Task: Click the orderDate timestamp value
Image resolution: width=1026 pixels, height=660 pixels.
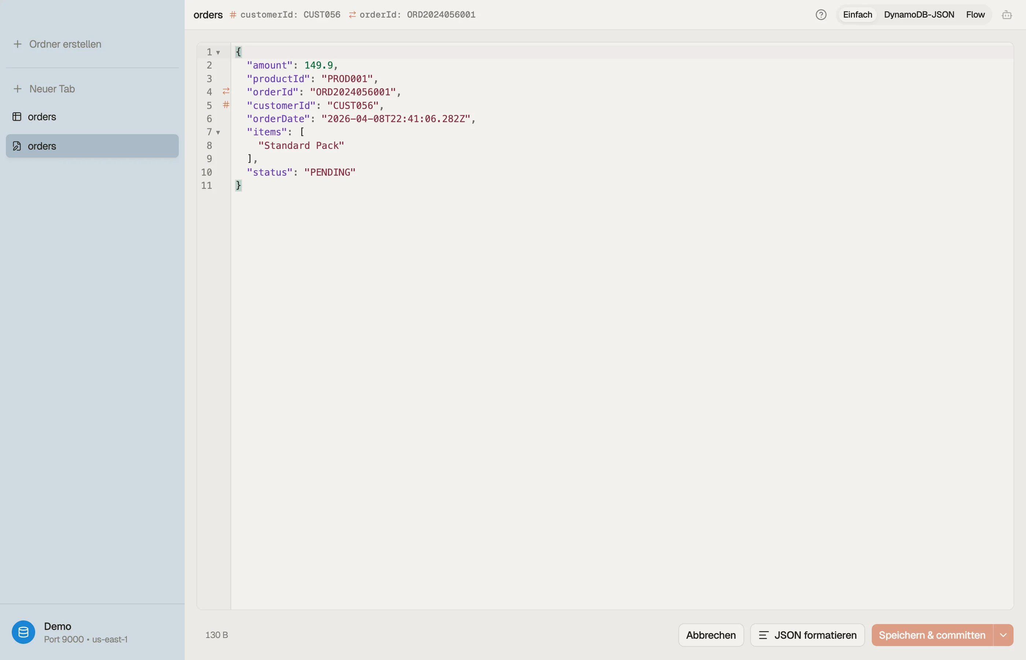Action: click(396, 119)
